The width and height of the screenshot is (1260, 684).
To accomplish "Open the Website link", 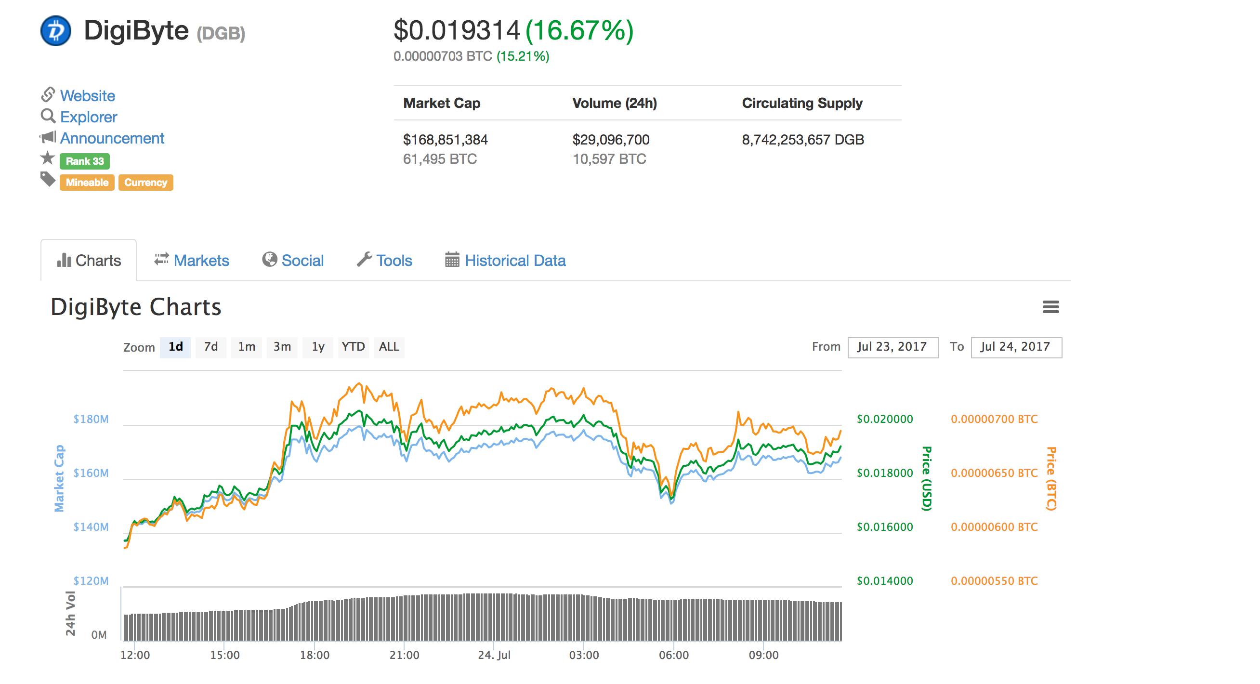I will [x=88, y=95].
